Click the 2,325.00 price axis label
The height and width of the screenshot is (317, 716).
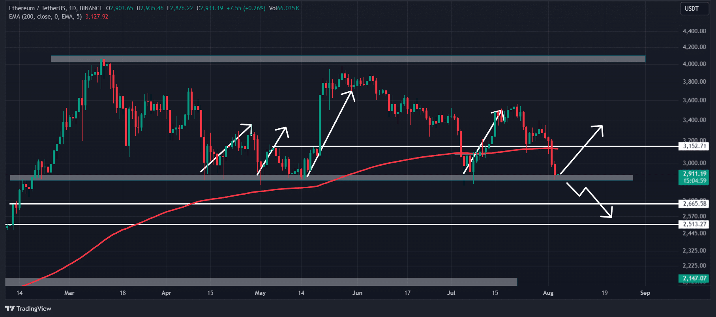[694, 251]
